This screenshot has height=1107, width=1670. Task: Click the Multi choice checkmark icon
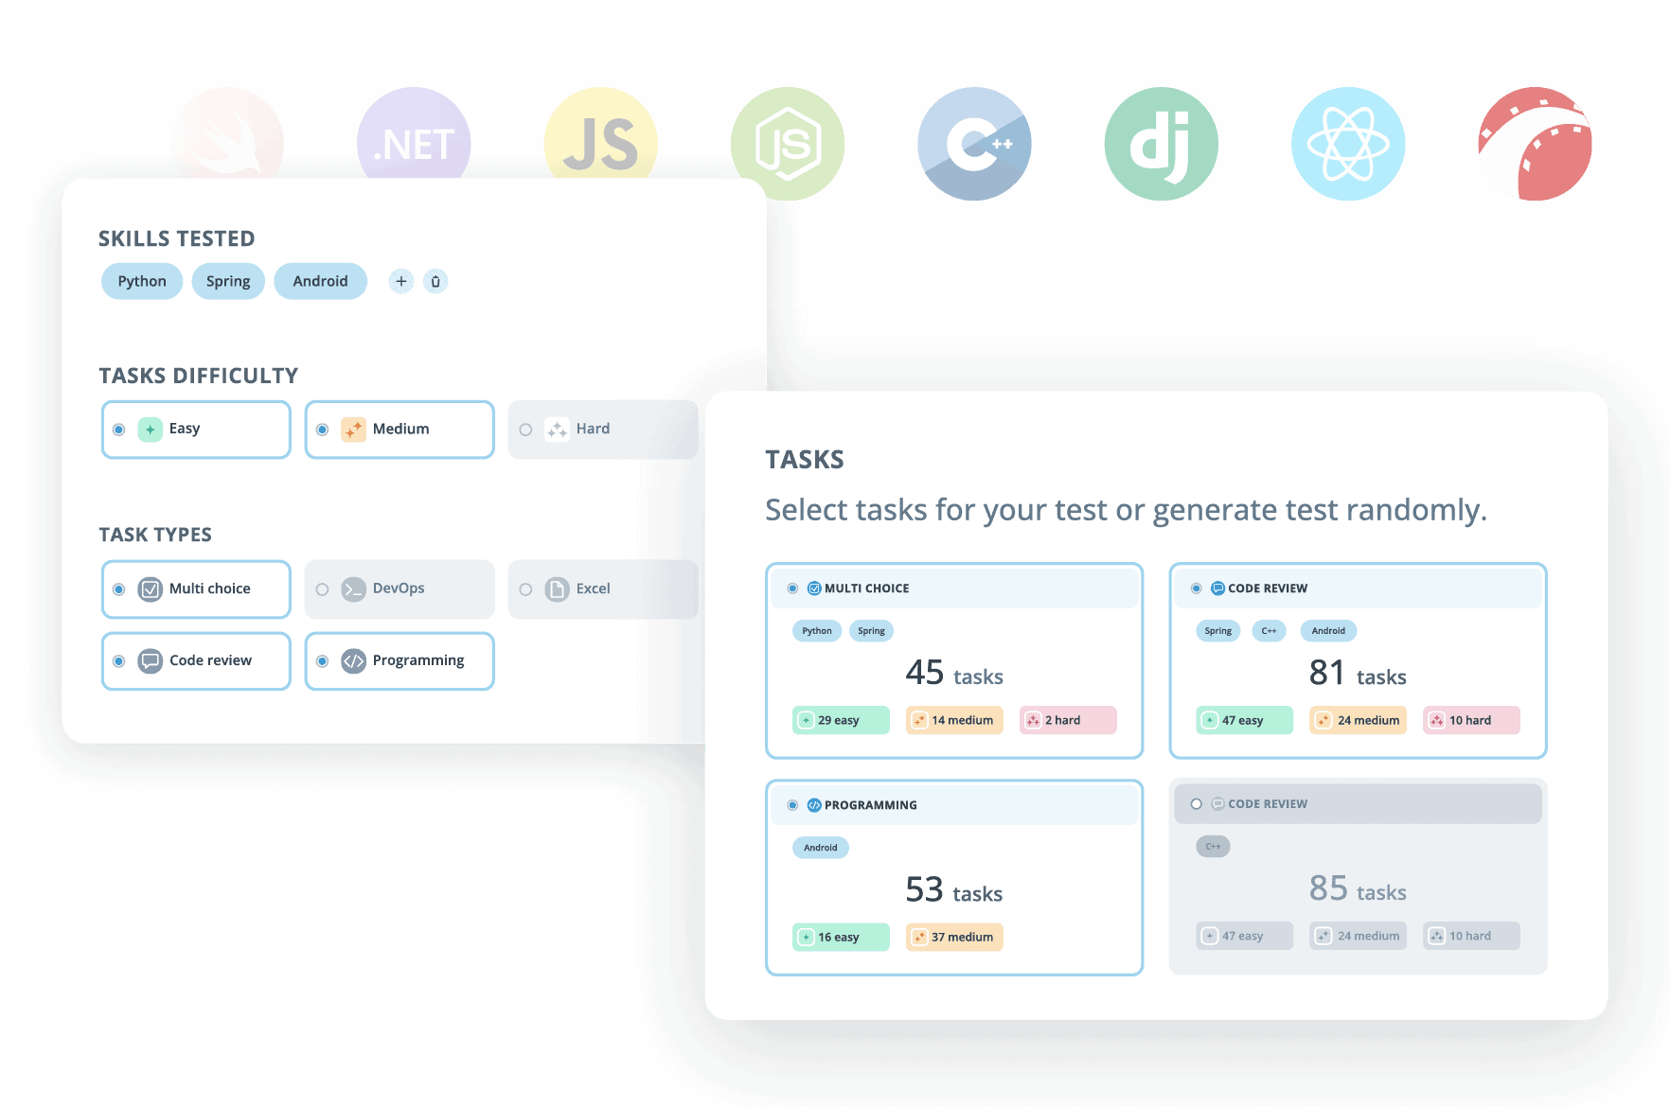tap(150, 589)
